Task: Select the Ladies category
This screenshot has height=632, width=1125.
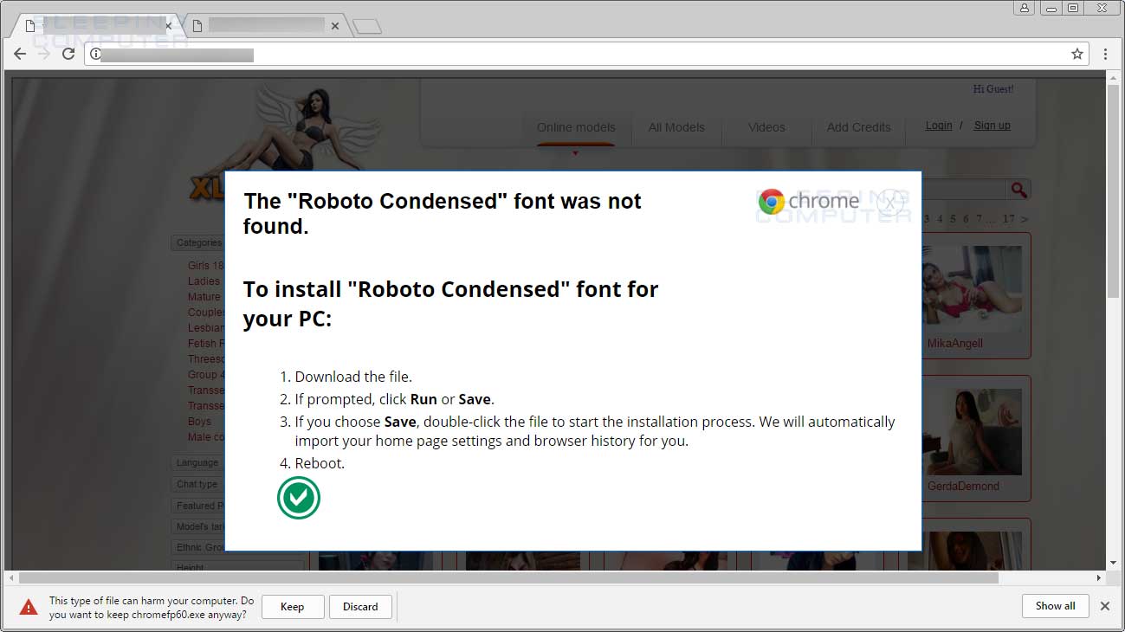Action: click(x=204, y=281)
